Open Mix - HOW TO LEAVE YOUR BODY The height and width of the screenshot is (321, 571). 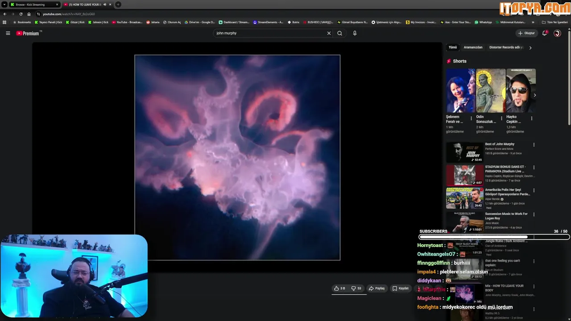pos(504,288)
